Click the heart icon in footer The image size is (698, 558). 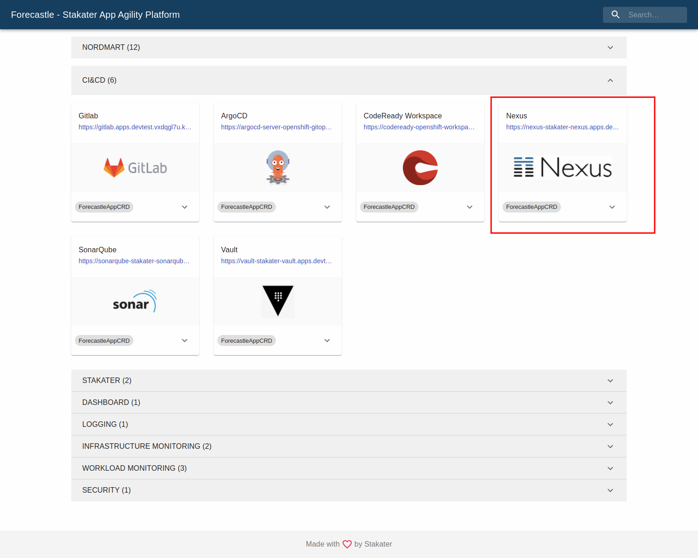pyautogui.click(x=347, y=544)
